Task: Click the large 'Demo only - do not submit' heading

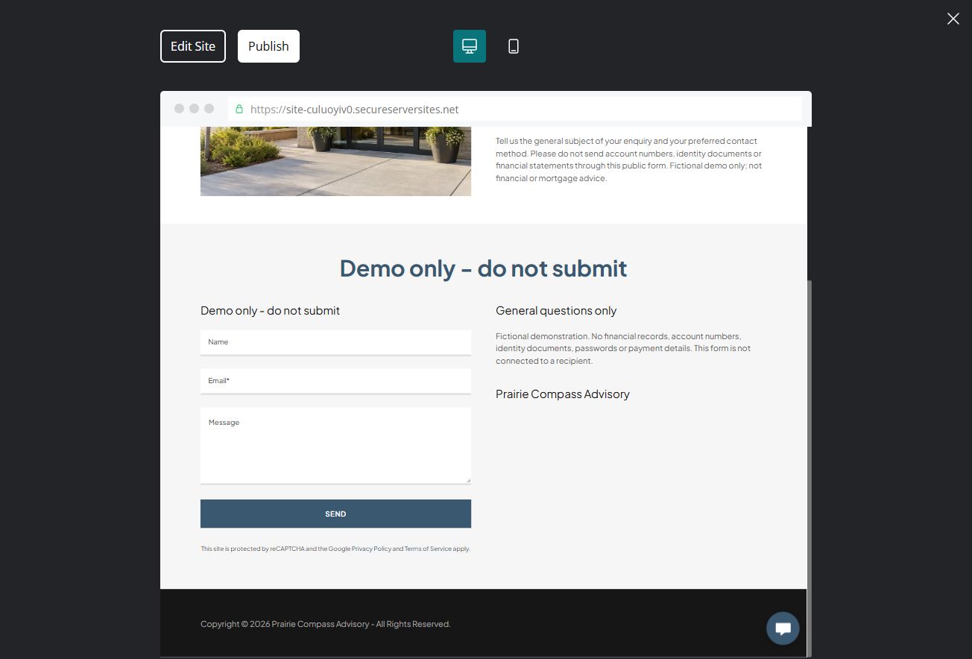Action: 484,268
